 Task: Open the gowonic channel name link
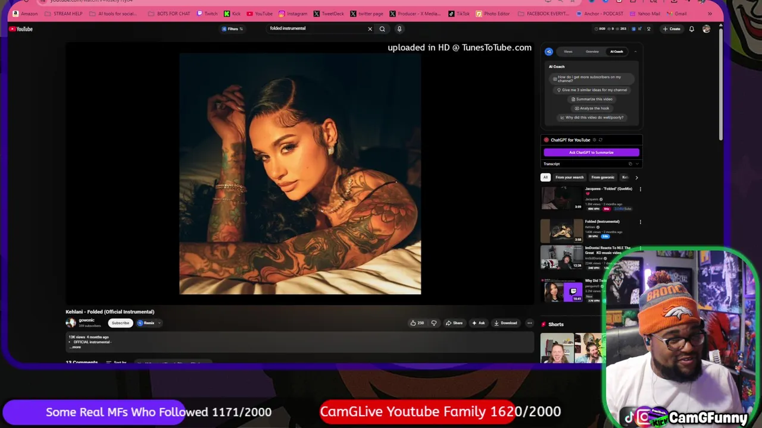tap(86, 320)
